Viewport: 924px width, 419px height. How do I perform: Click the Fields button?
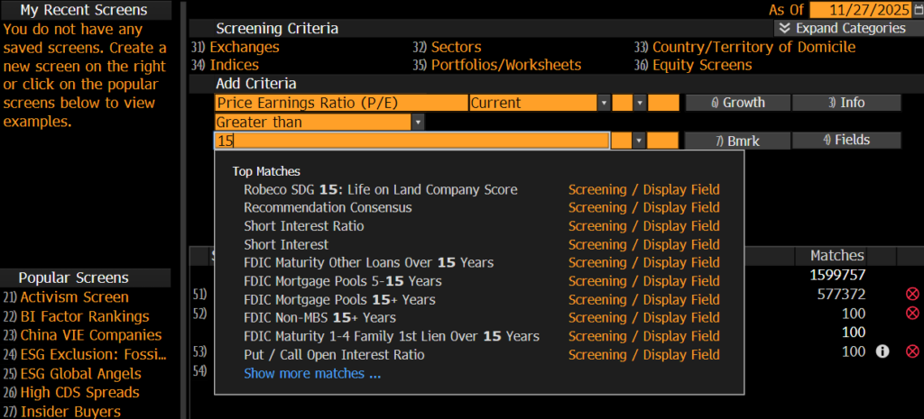[845, 140]
